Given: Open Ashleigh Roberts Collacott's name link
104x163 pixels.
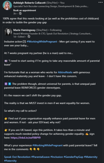Looking at the screenshot, I should click(x=30, y=3).
